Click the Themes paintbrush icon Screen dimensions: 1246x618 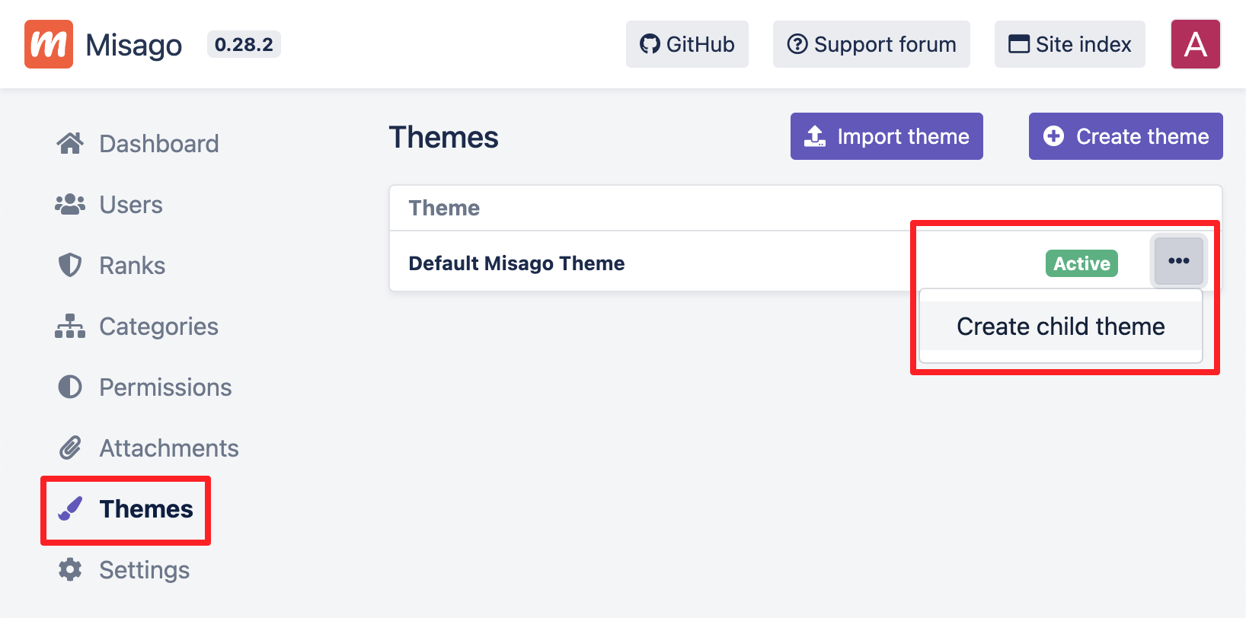tap(70, 508)
